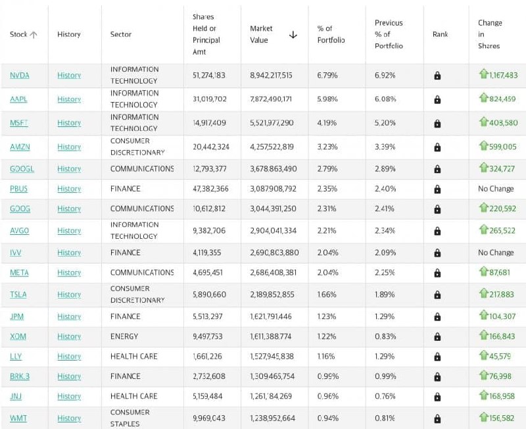Click green up arrow in JNJ row
Viewport: 526px width, 429px height.
483,395
